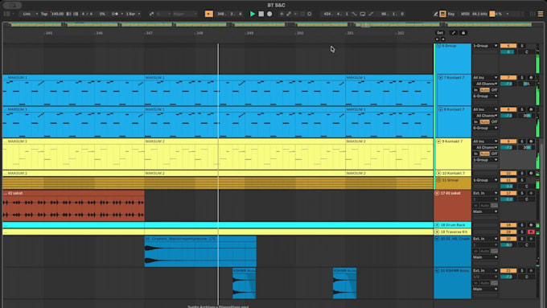Click the Punch-Out switch icon
The height and width of the screenshot is (308, 547).
click(371, 14)
